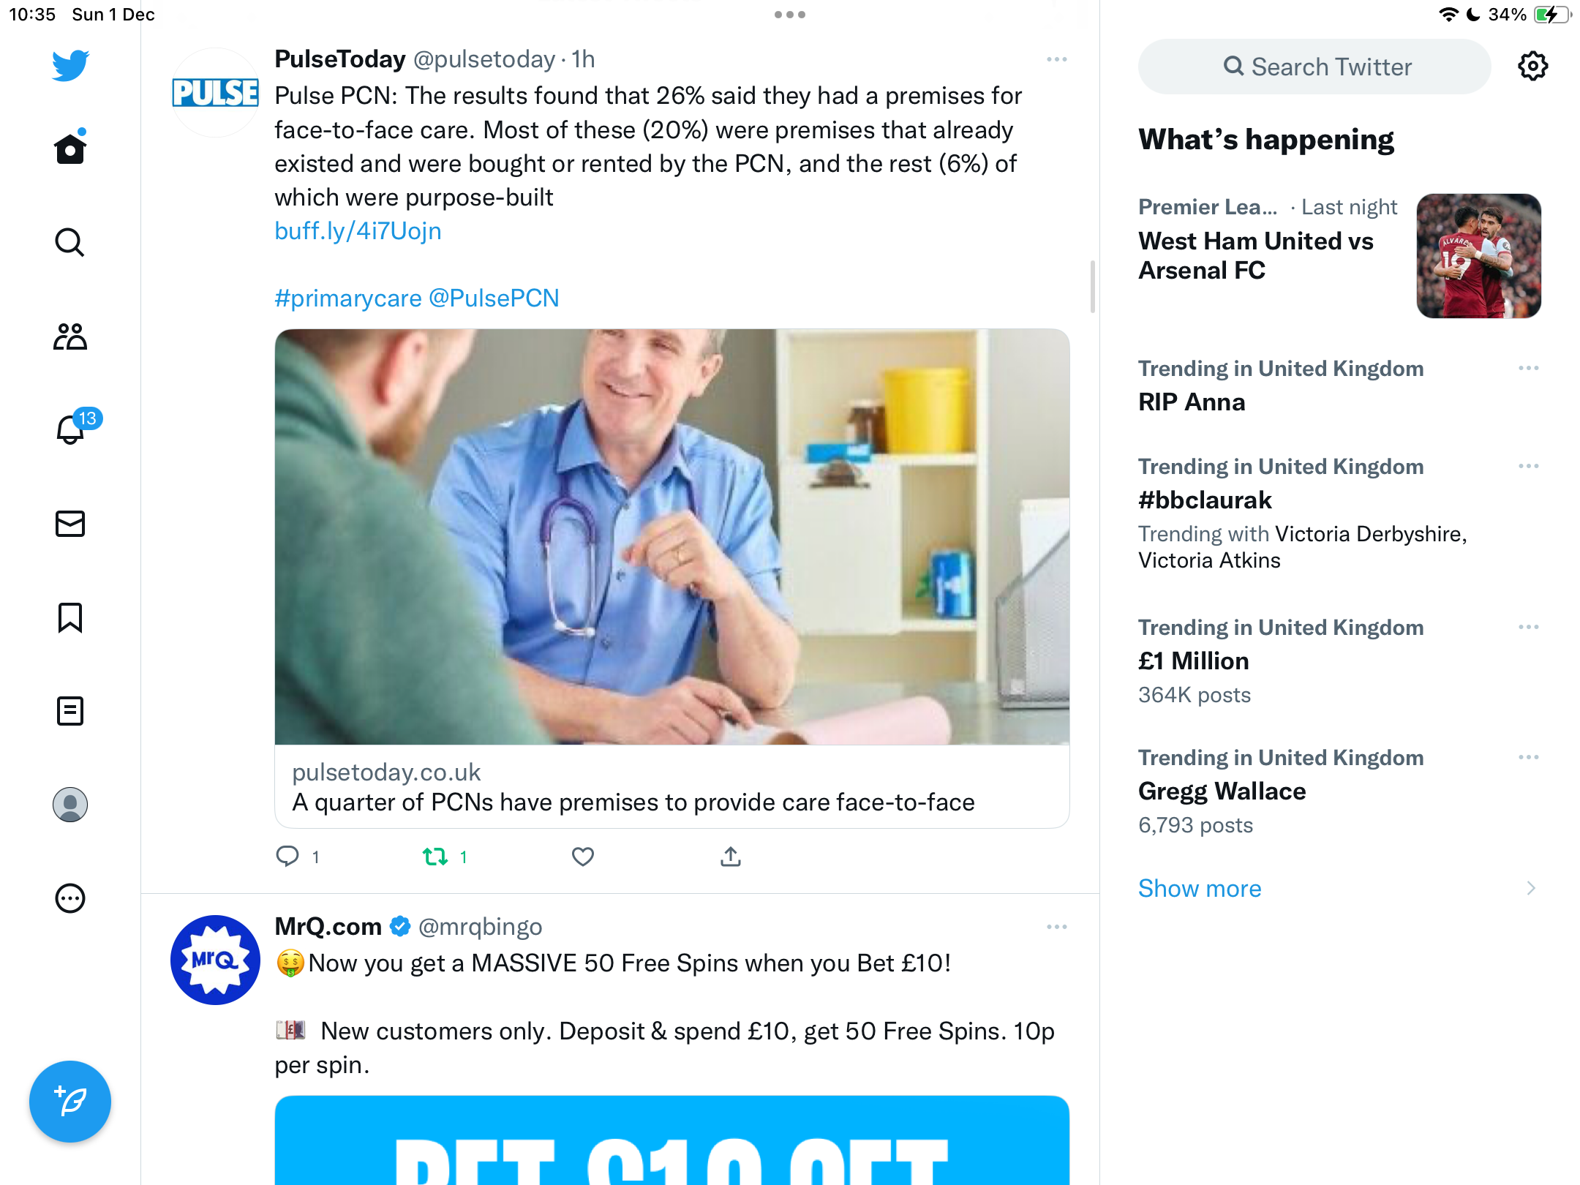
Task: Retweet the PulseToday post
Action: [x=445, y=856]
